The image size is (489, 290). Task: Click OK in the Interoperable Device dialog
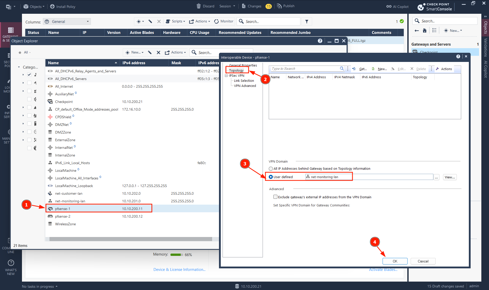pyautogui.click(x=395, y=261)
